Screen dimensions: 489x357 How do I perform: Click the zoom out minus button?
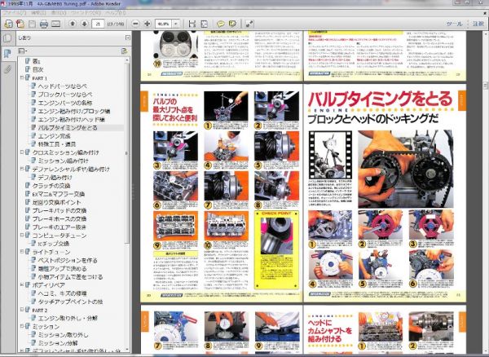tap(134, 24)
